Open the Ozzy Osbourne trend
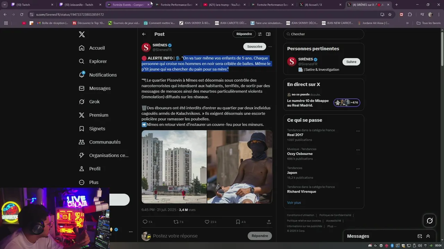Image resolution: width=444 pixels, height=249 pixels. click(x=300, y=154)
